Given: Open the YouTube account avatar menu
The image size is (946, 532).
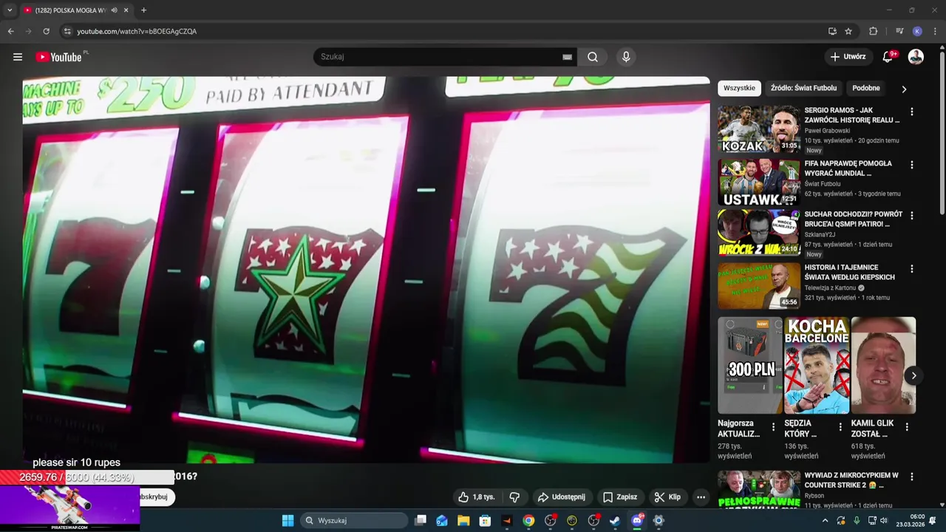Looking at the screenshot, I should (916, 57).
